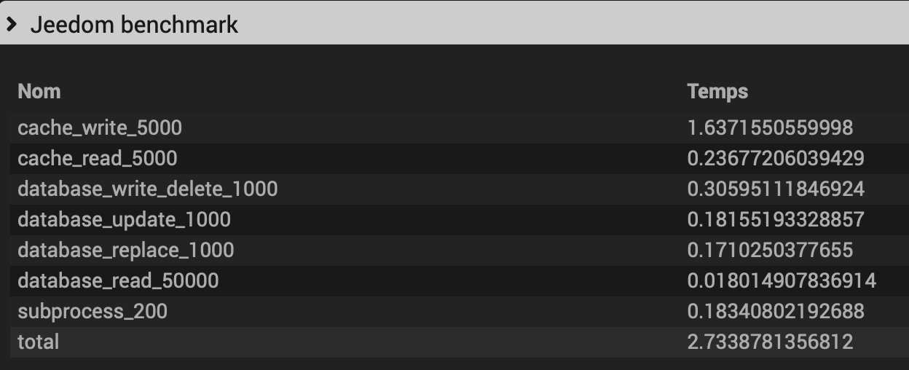Collapse the Jeedom benchmark panel chevron

[12, 25]
